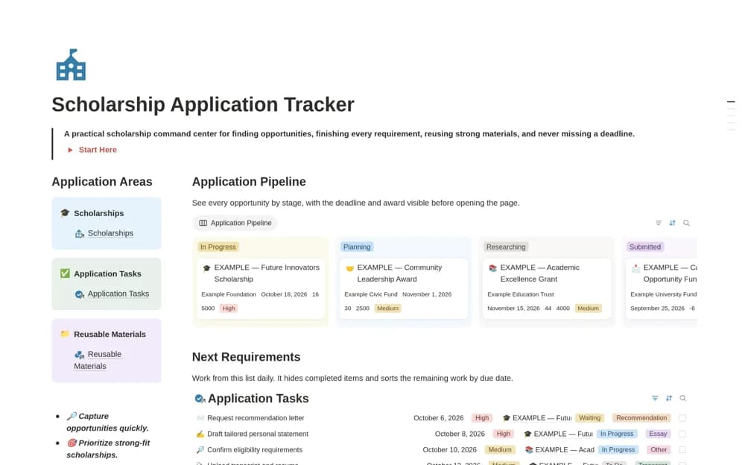
Task: Click the Essay type tag
Action: click(x=658, y=434)
